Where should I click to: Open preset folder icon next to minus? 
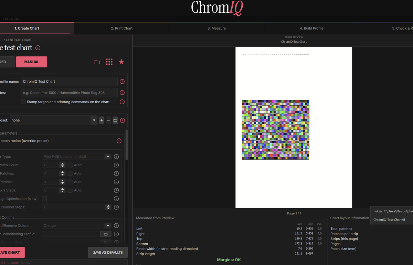tap(115, 120)
